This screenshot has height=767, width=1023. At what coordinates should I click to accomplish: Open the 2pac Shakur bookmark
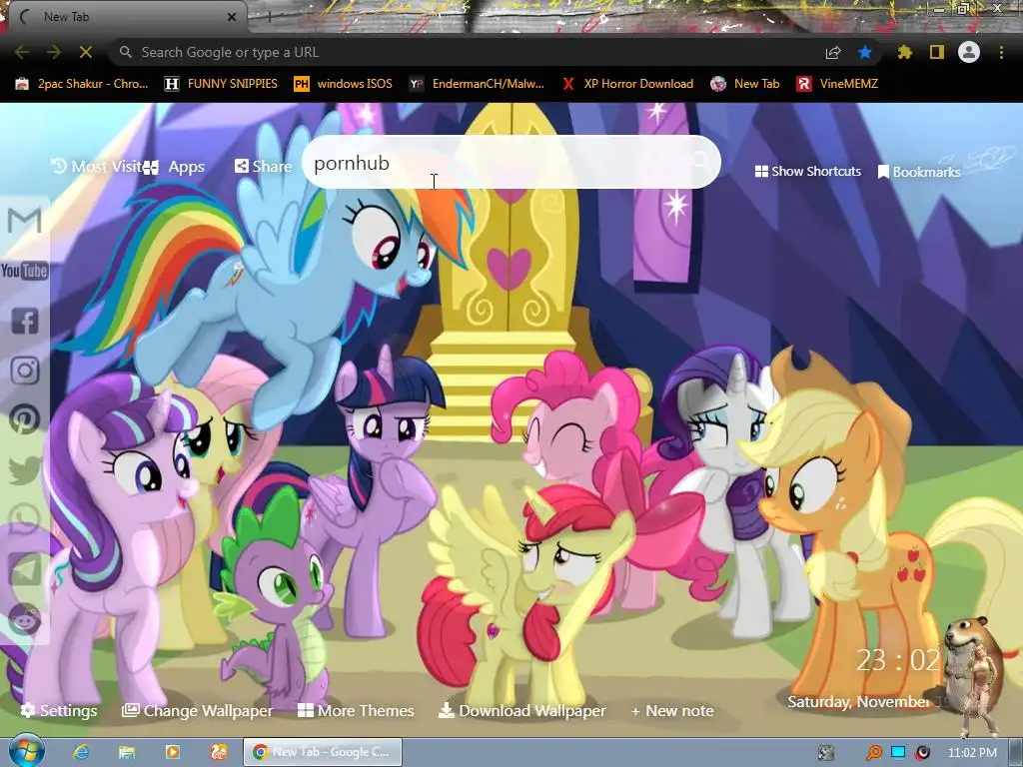pos(82,84)
